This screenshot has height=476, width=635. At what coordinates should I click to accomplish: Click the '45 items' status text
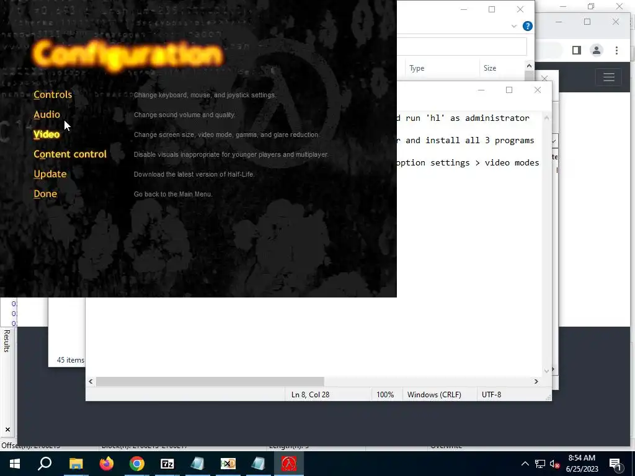pyautogui.click(x=71, y=360)
